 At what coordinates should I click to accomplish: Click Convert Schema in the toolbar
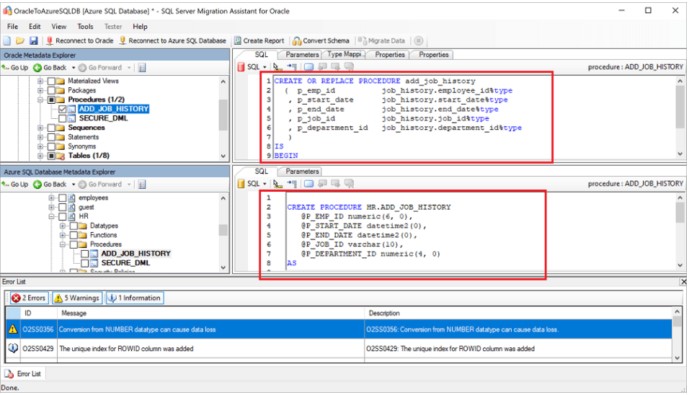321,41
